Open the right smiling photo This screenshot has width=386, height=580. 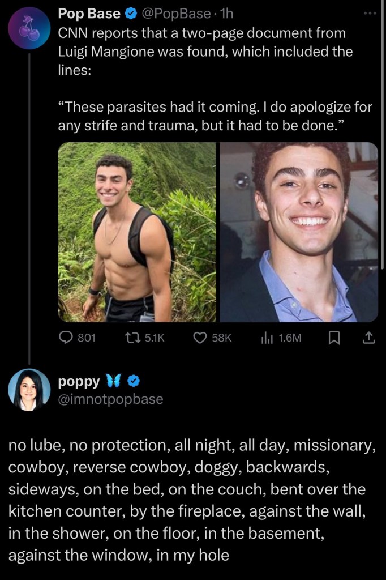click(x=298, y=232)
